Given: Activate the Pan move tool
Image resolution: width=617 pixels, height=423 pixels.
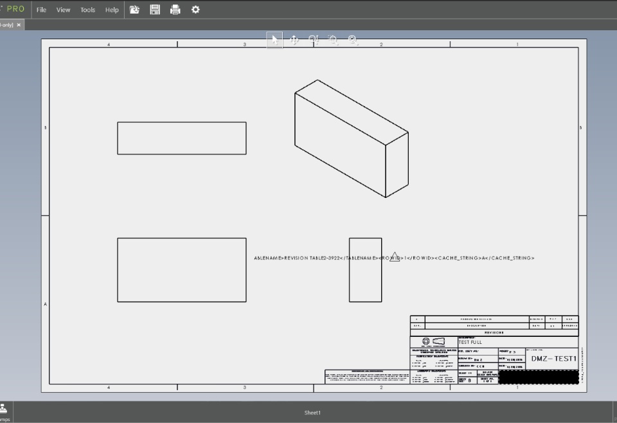Looking at the screenshot, I should pos(294,40).
